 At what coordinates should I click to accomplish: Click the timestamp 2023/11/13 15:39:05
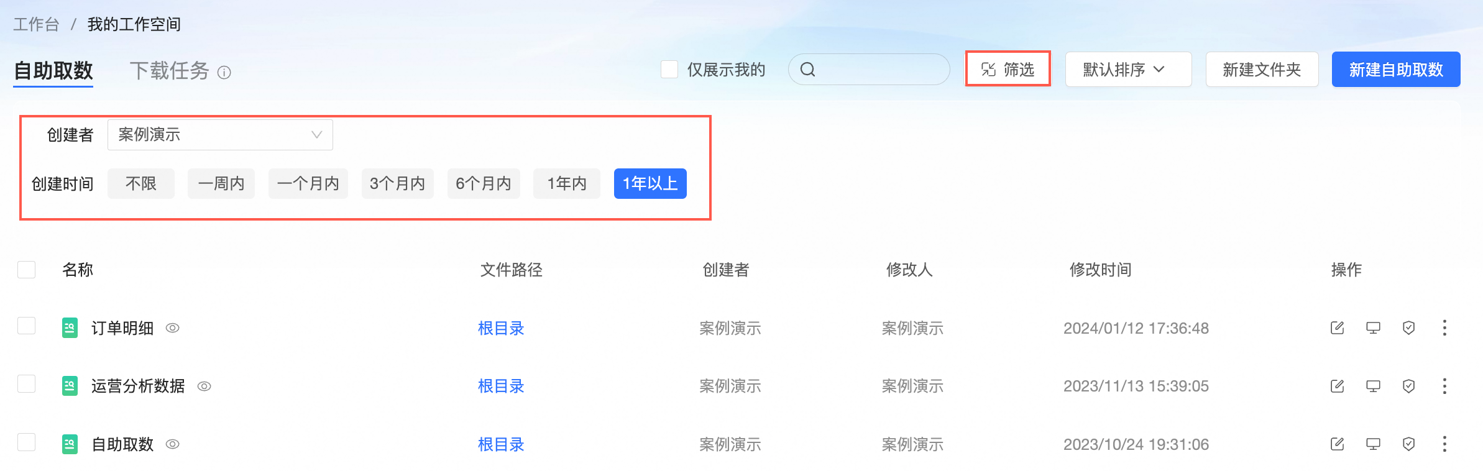pos(1136,386)
